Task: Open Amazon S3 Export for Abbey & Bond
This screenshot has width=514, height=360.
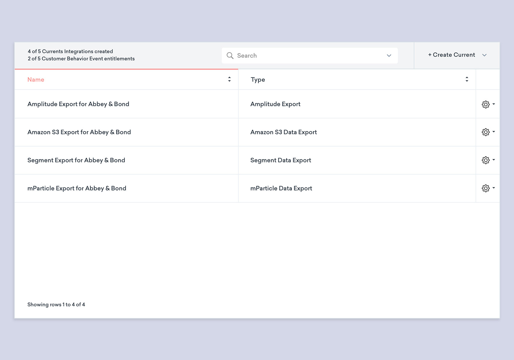Action: coord(79,132)
